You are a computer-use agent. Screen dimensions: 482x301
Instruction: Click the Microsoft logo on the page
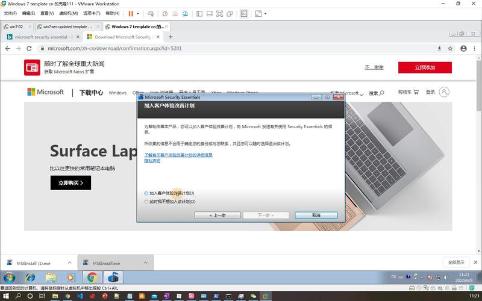click(45, 92)
